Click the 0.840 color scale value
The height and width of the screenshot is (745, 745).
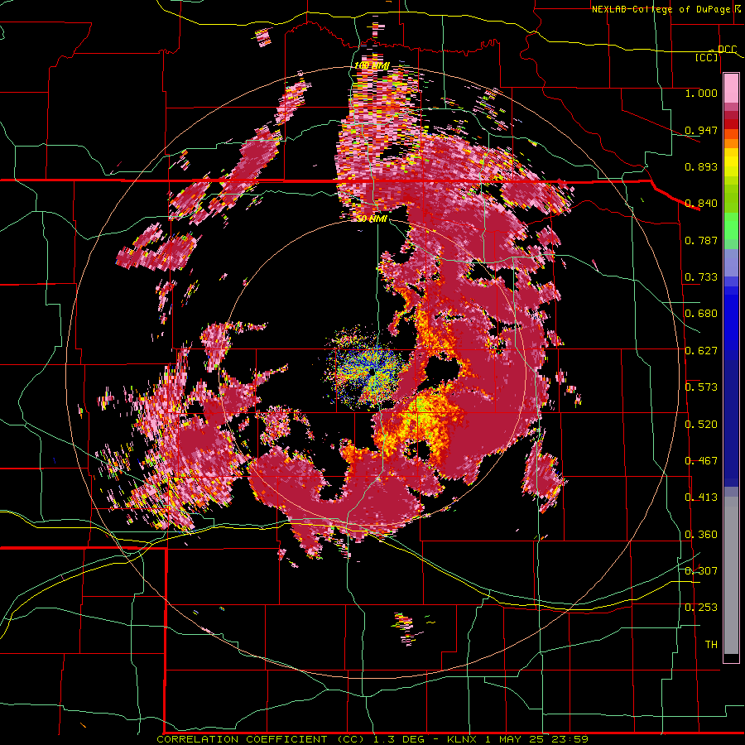coord(701,204)
